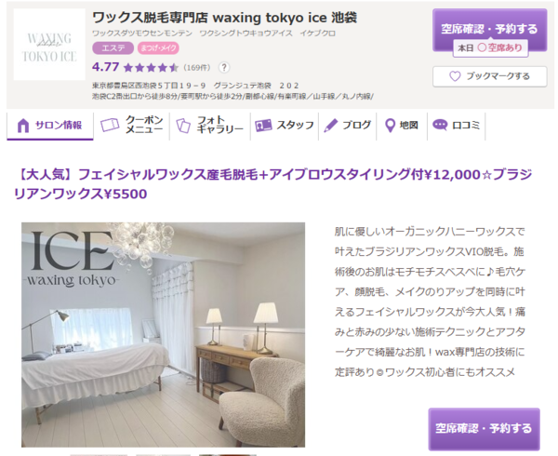Click the WAXING TOKYO ICE logo thumbnail
The width and height of the screenshot is (558, 456).
pyautogui.click(x=49, y=45)
